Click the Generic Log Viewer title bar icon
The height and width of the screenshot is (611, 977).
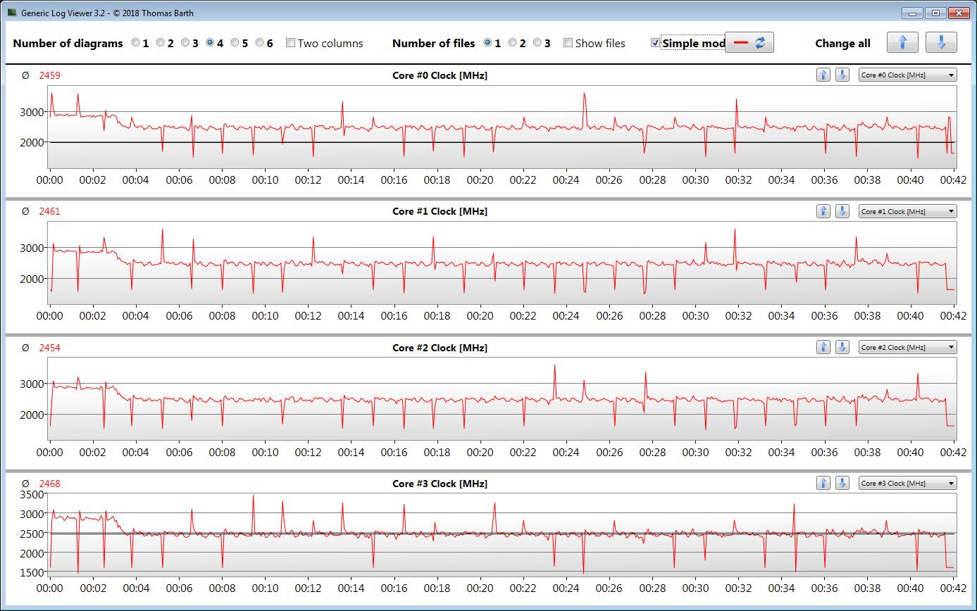(x=12, y=13)
